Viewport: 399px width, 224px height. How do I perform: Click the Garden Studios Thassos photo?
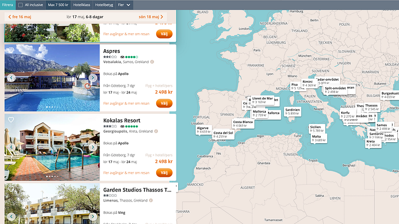52,204
